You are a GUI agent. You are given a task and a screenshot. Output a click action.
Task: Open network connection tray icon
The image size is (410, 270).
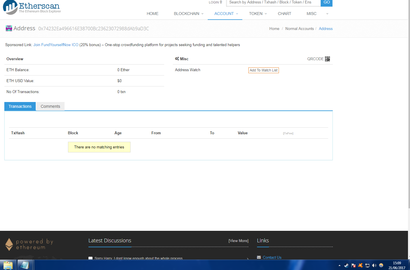click(367, 265)
